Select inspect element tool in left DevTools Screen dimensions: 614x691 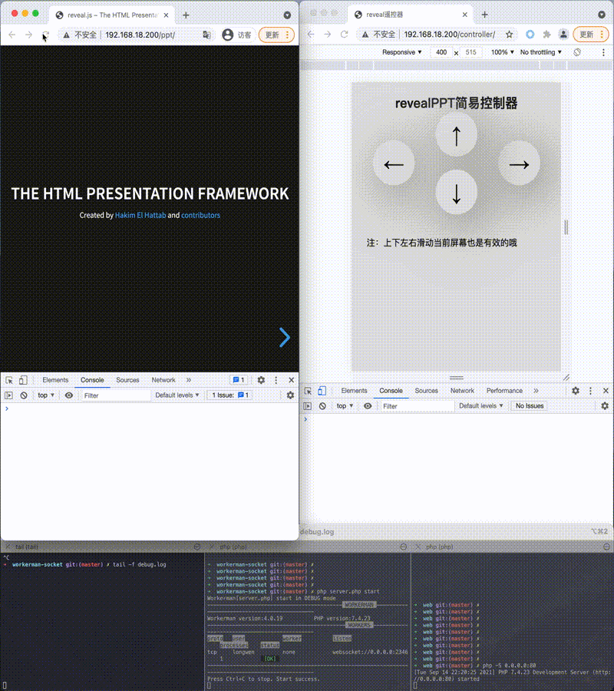tap(8, 380)
